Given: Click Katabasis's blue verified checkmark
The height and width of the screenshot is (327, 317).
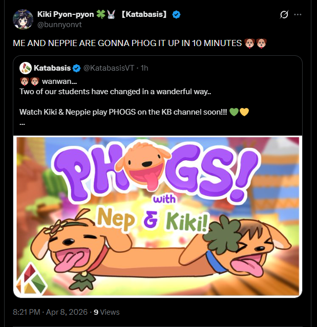Looking at the screenshot, I should [77, 68].
